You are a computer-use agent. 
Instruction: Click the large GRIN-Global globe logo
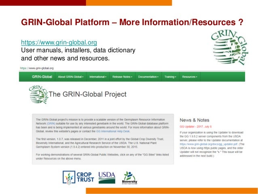tap(230, 48)
